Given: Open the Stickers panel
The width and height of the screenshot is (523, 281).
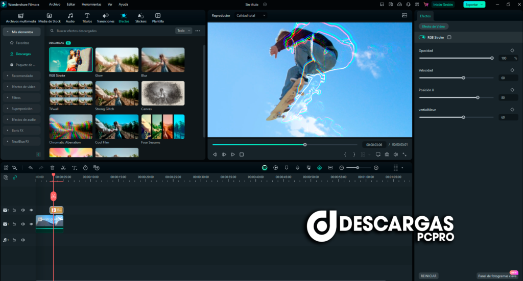Looking at the screenshot, I should [x=140, y=18].
